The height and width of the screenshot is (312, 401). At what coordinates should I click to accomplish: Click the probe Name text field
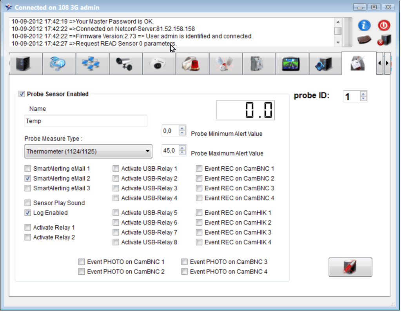pyautogui.click(x=85, y=121)
